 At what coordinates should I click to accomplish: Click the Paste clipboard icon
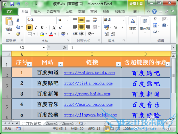(x=9, y=21)
